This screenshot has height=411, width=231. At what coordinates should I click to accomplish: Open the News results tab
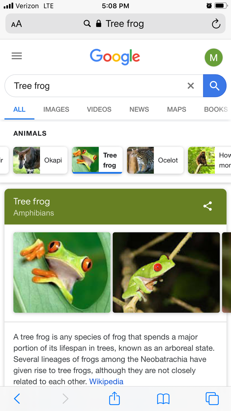[139, 109]
